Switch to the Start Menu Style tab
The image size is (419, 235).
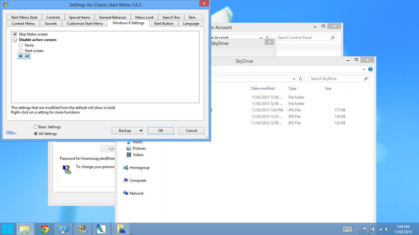coord(24,17)
